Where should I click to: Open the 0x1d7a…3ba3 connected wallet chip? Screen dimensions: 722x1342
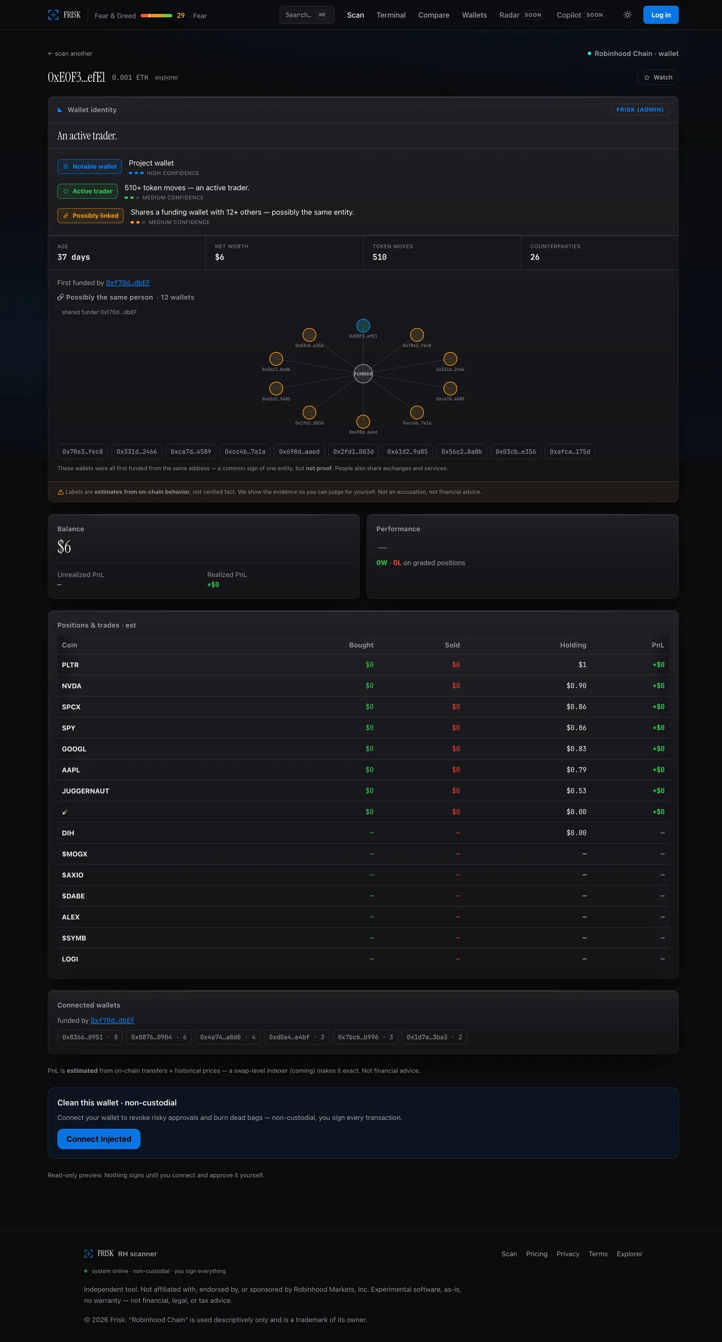tap(434, 1037)
